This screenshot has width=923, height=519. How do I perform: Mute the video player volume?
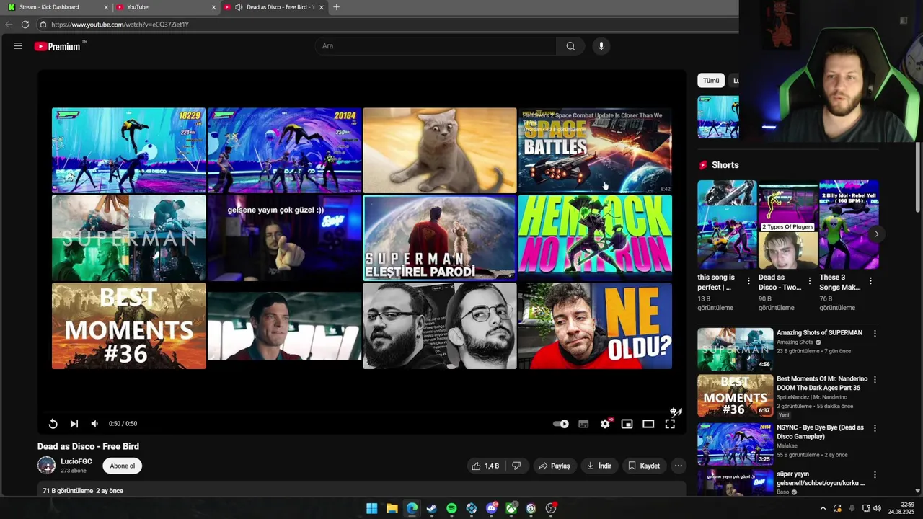tap(94, 424)
